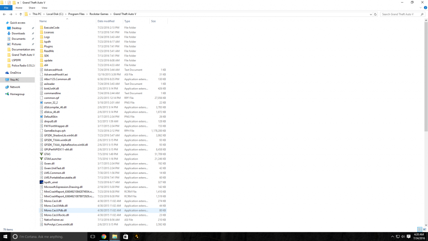Open the Share ribbon tab
Screen dimensions: 428x241
pyautogui.click(x=32, y=8)
